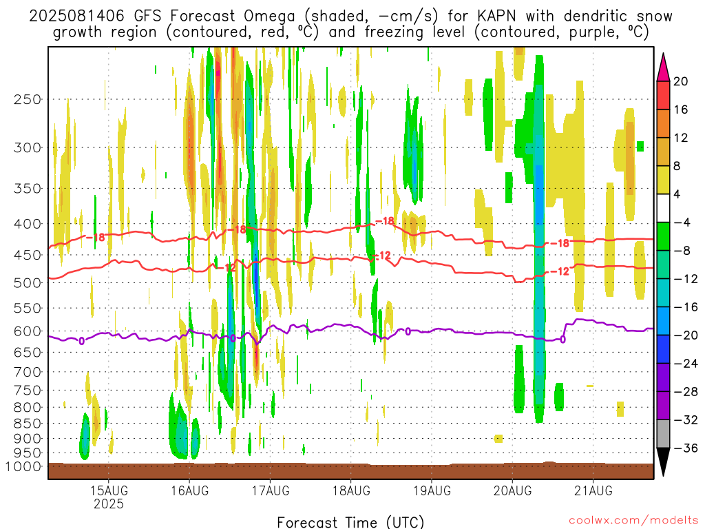
Task: Click the '20AUG' time axis label
Action: click(x=512, y=490)
